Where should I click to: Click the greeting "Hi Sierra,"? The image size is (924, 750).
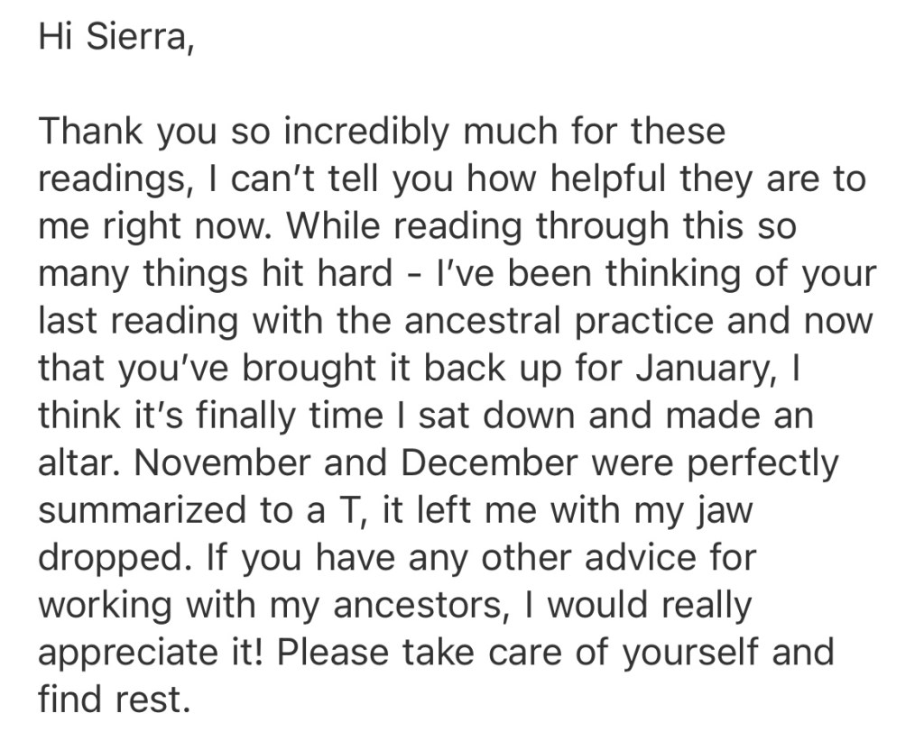point(115,38)
